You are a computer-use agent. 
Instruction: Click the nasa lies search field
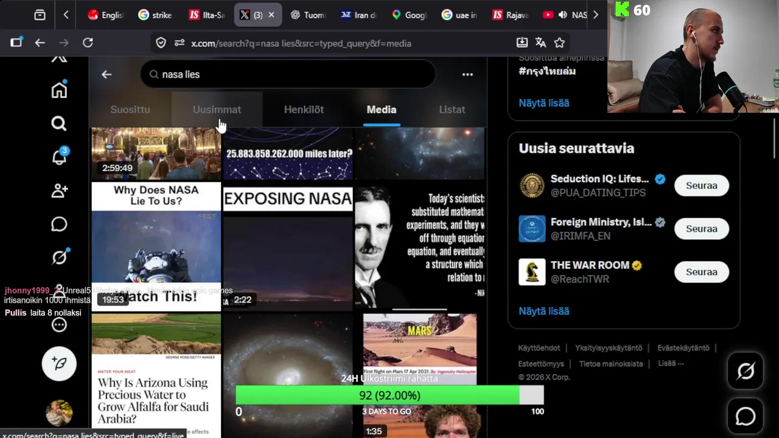point(288,74)
